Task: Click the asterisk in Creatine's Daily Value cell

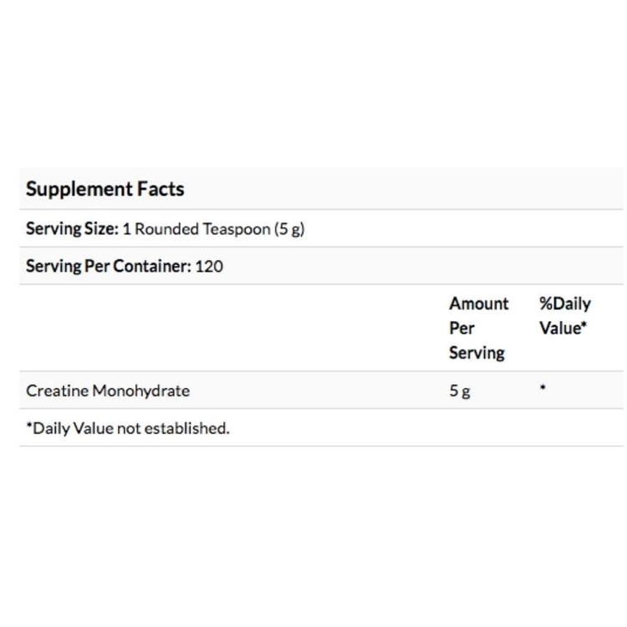Action: pyautogui.click(x=543, y=389)
